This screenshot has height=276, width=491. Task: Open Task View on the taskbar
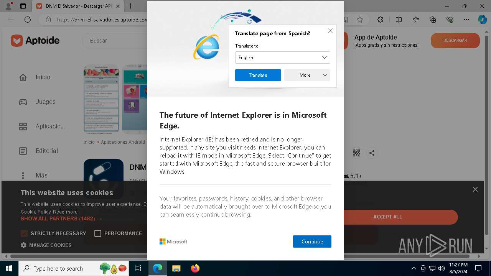[x=138, y=268]
